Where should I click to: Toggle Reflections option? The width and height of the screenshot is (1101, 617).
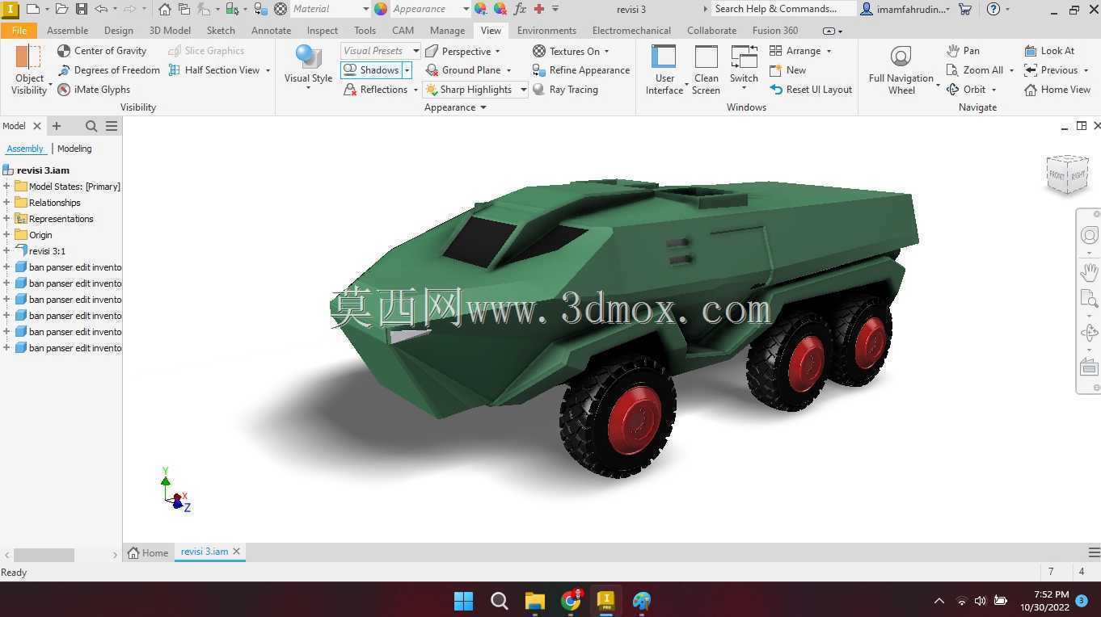[376, 90]
